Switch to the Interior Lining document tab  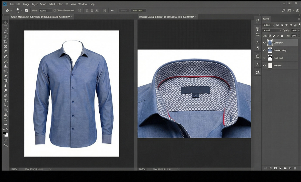163,17
